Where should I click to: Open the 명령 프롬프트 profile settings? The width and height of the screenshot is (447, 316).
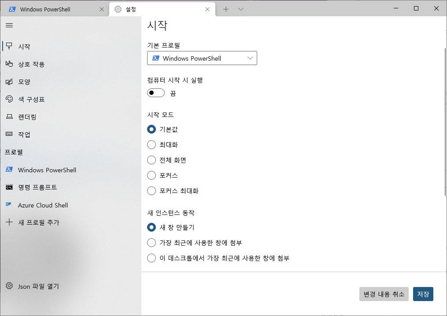click(70, 187)
